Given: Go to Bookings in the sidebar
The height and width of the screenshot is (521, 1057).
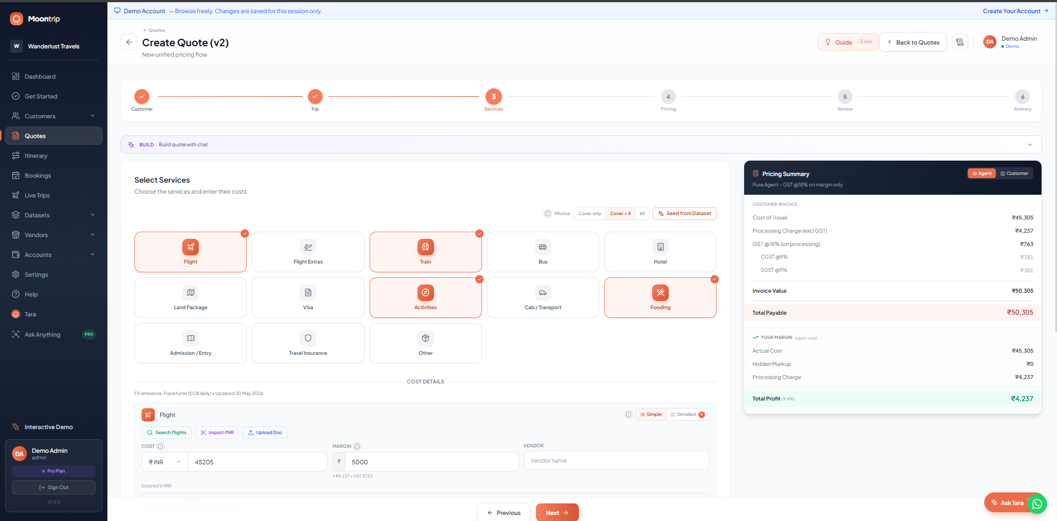Looking at the screenshot, I should (53, 176).
